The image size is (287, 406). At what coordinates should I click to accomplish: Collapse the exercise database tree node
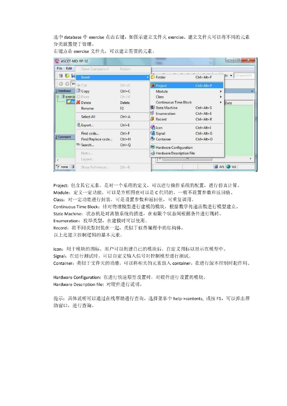(x=58, y=97)
